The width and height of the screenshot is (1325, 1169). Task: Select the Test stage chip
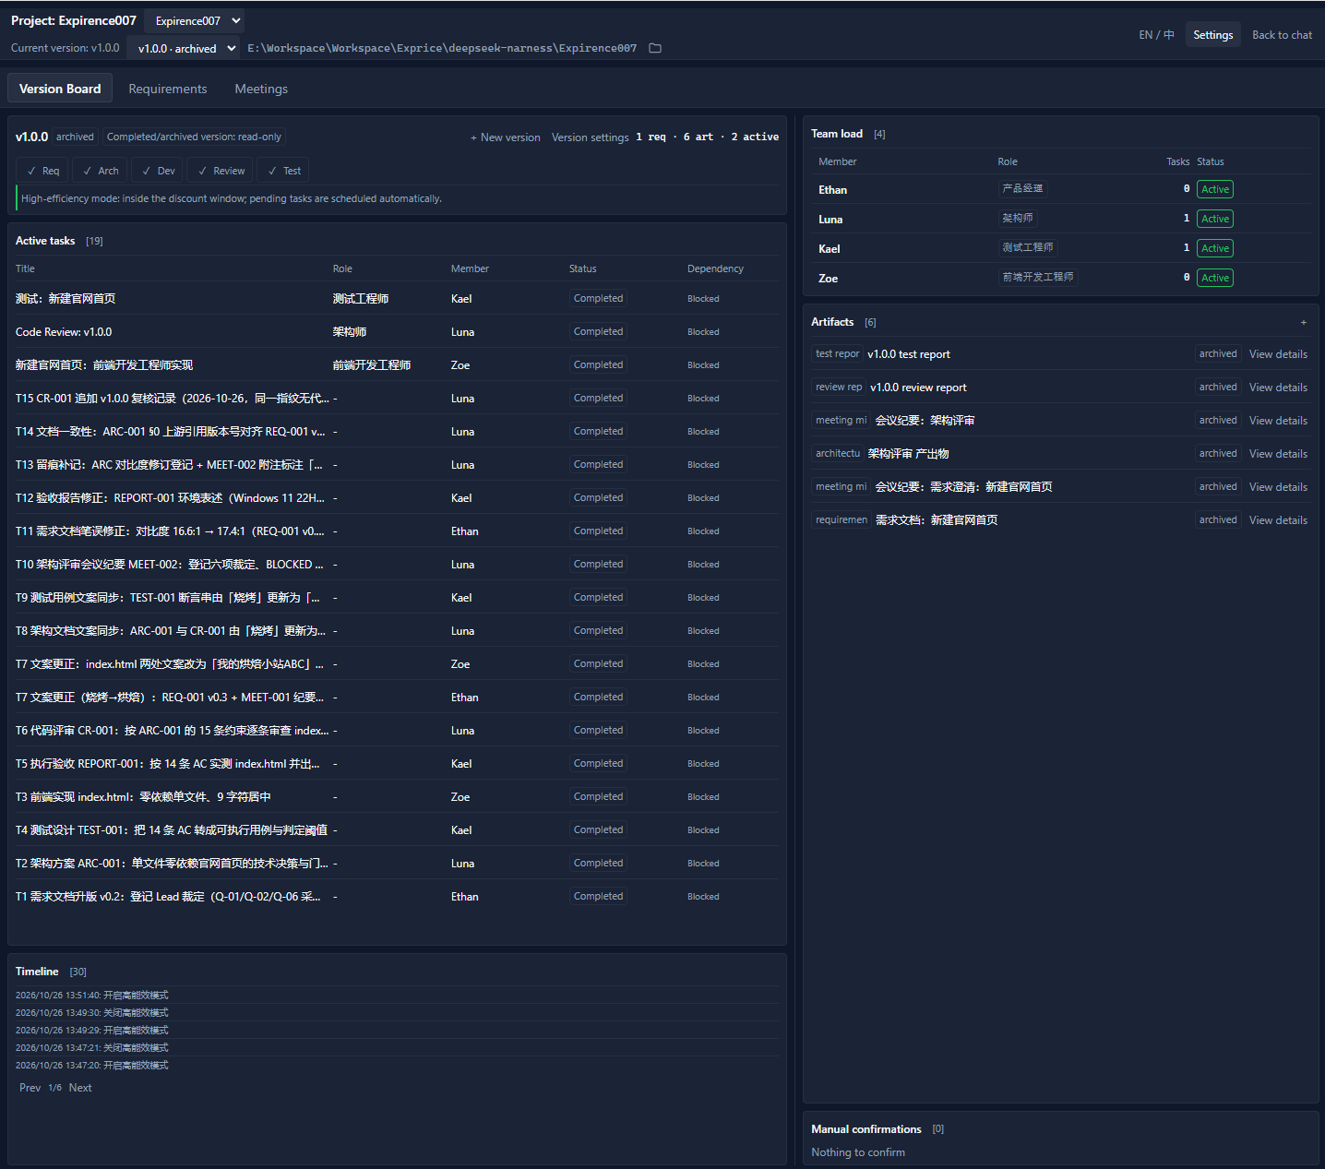click(x=281, y=171)
